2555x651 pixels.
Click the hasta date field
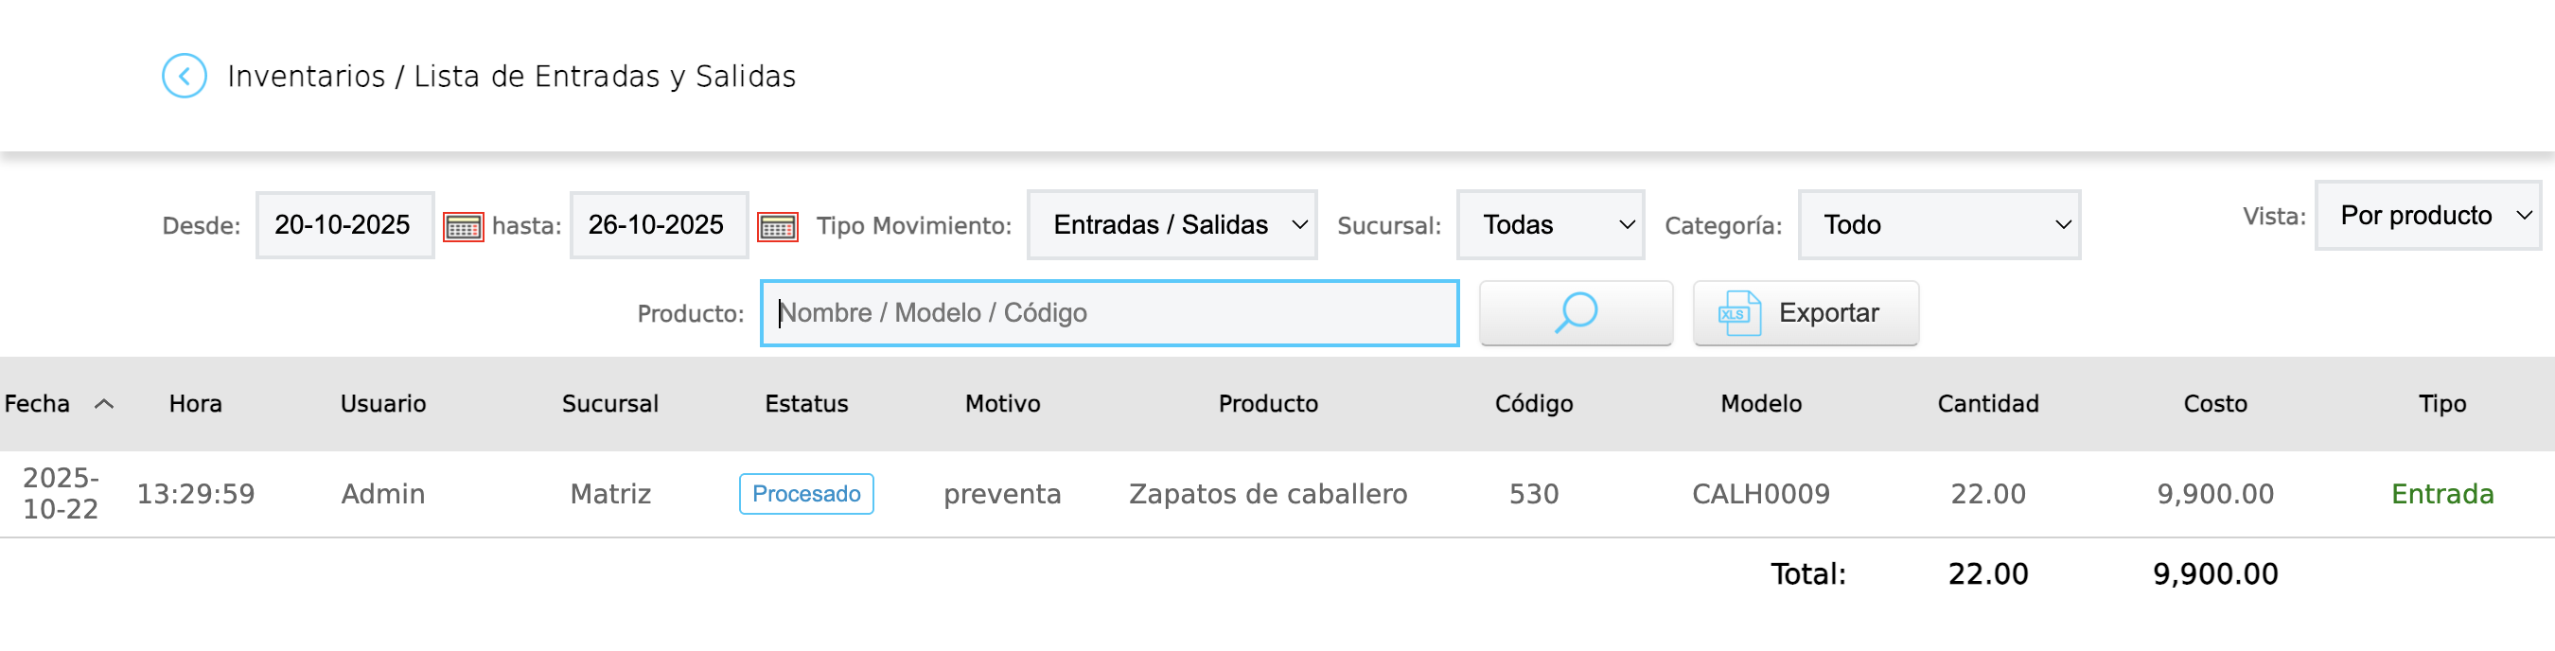pos(658,225)
